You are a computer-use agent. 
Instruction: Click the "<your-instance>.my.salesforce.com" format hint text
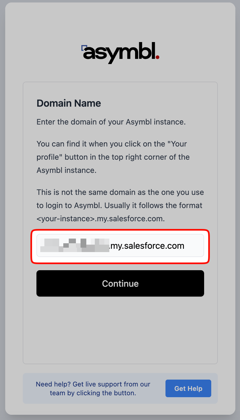coord(101,219)
